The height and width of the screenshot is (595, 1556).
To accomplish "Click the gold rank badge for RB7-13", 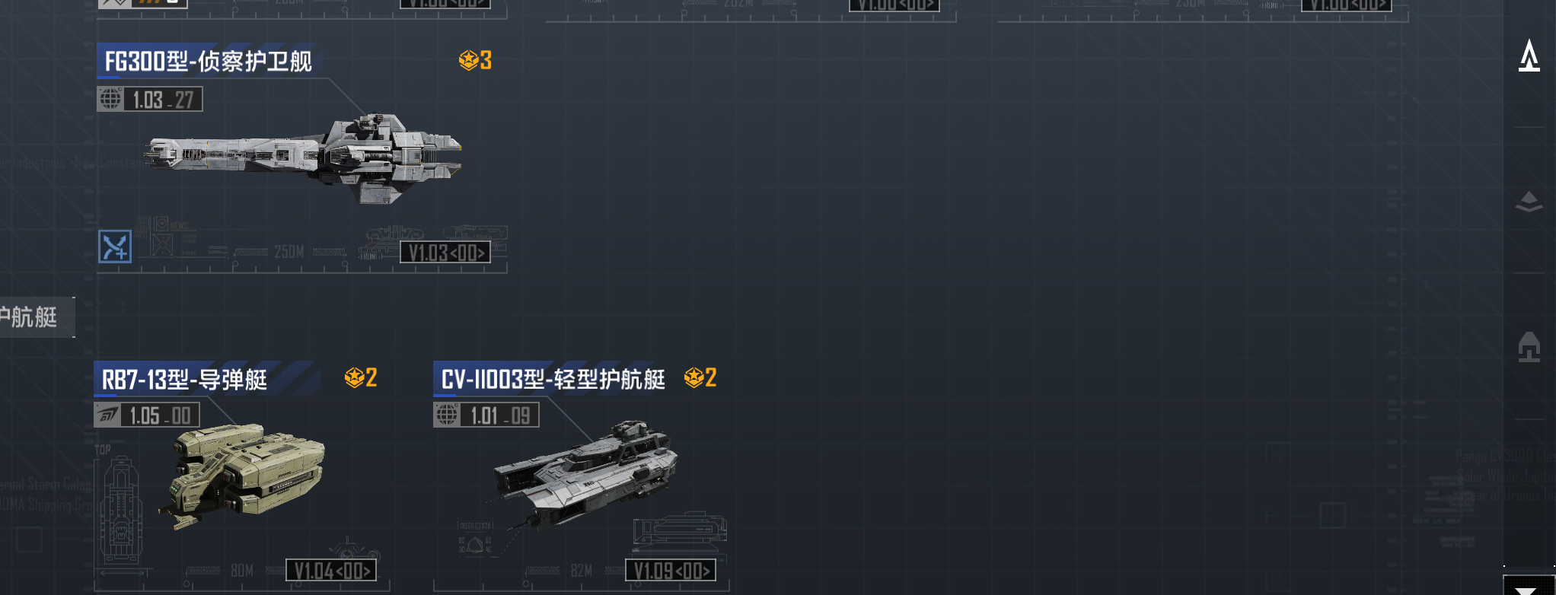I will pos(361,377).
